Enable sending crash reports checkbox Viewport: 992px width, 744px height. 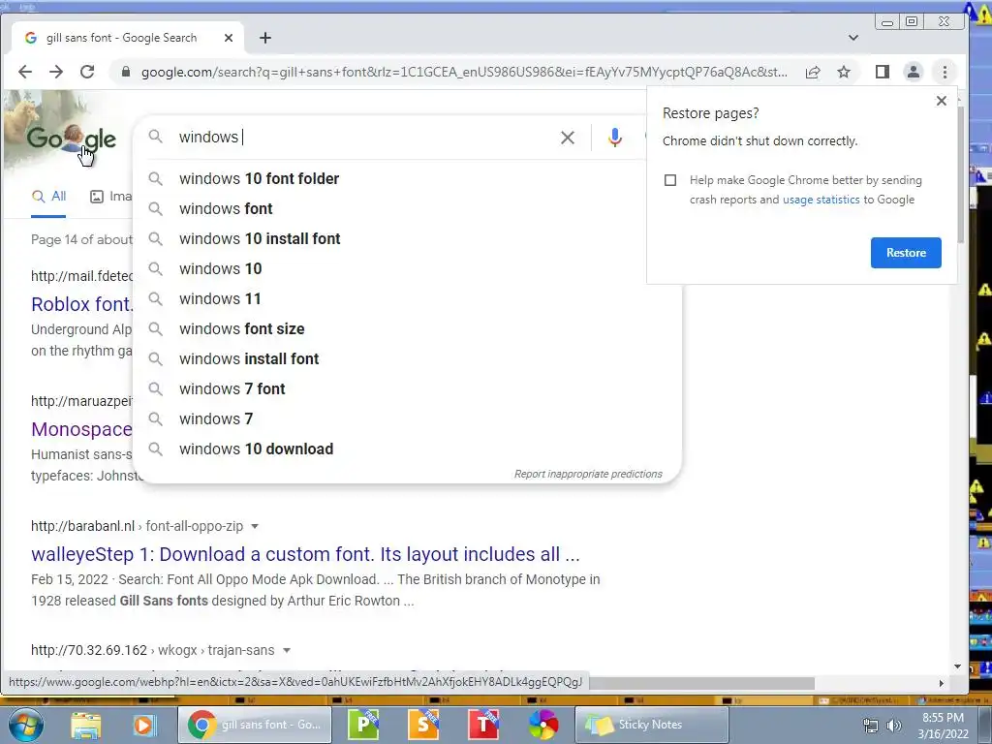click(670, 180)
